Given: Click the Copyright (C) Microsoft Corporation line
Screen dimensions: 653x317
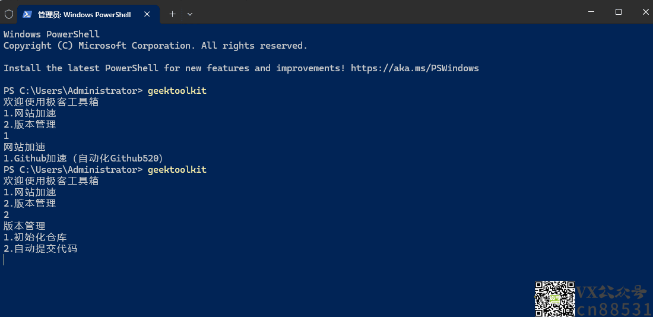Looking at the screenshot, I should (x=156, y=45).
